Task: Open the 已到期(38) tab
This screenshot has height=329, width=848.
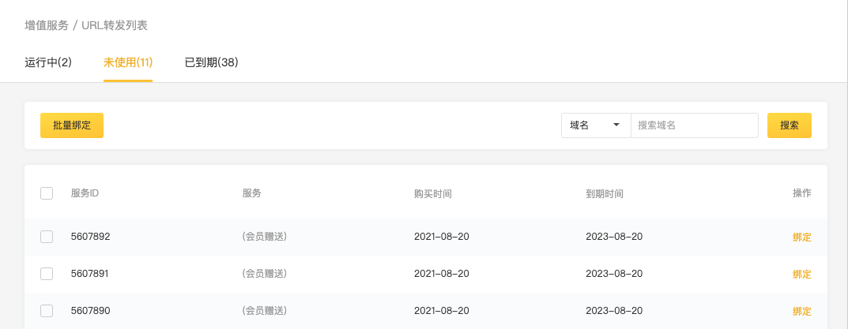Action: [x=211, y=62]
